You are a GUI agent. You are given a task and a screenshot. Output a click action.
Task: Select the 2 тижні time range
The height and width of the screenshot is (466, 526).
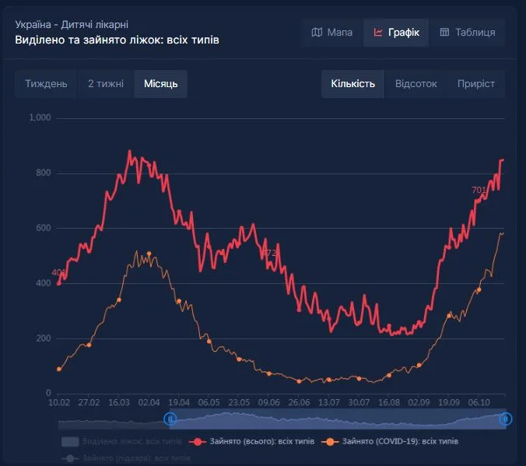tap(105, 84)
